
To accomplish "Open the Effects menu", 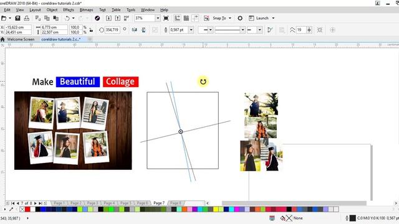I will pyautogui.click(x=69, y=10).
